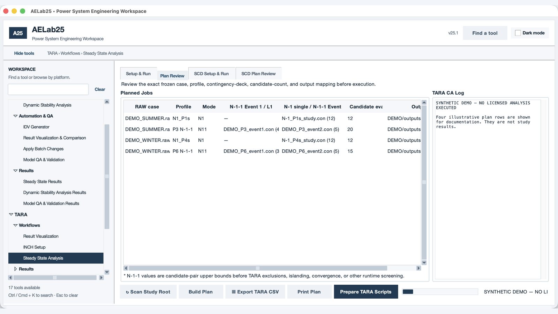
Task: Click the A25 app logo
Action: pos(18,33)
